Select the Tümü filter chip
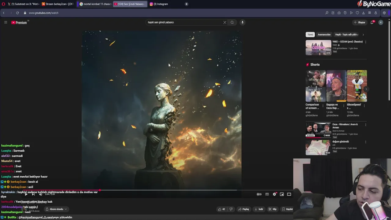 (x=310, y=35)
